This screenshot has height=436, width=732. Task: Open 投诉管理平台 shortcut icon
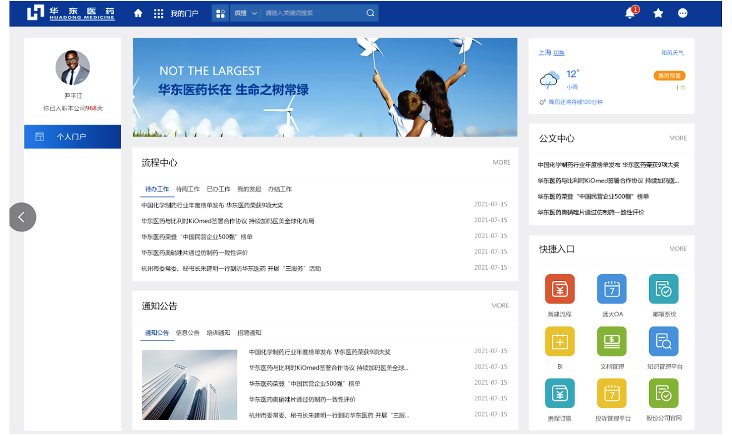click(612, 393)
